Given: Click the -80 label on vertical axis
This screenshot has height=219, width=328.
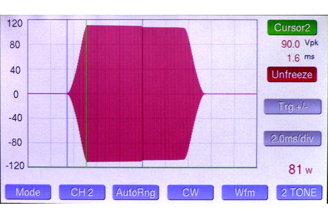Looking at the screenshot, I should pos(15,142).
